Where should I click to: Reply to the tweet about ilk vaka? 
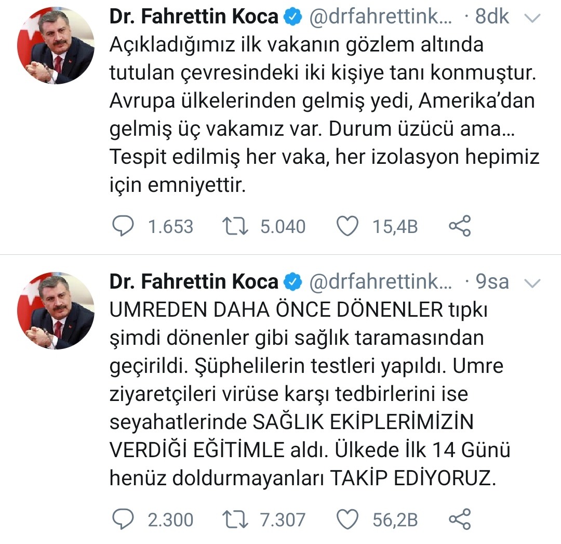pos(123,226)
